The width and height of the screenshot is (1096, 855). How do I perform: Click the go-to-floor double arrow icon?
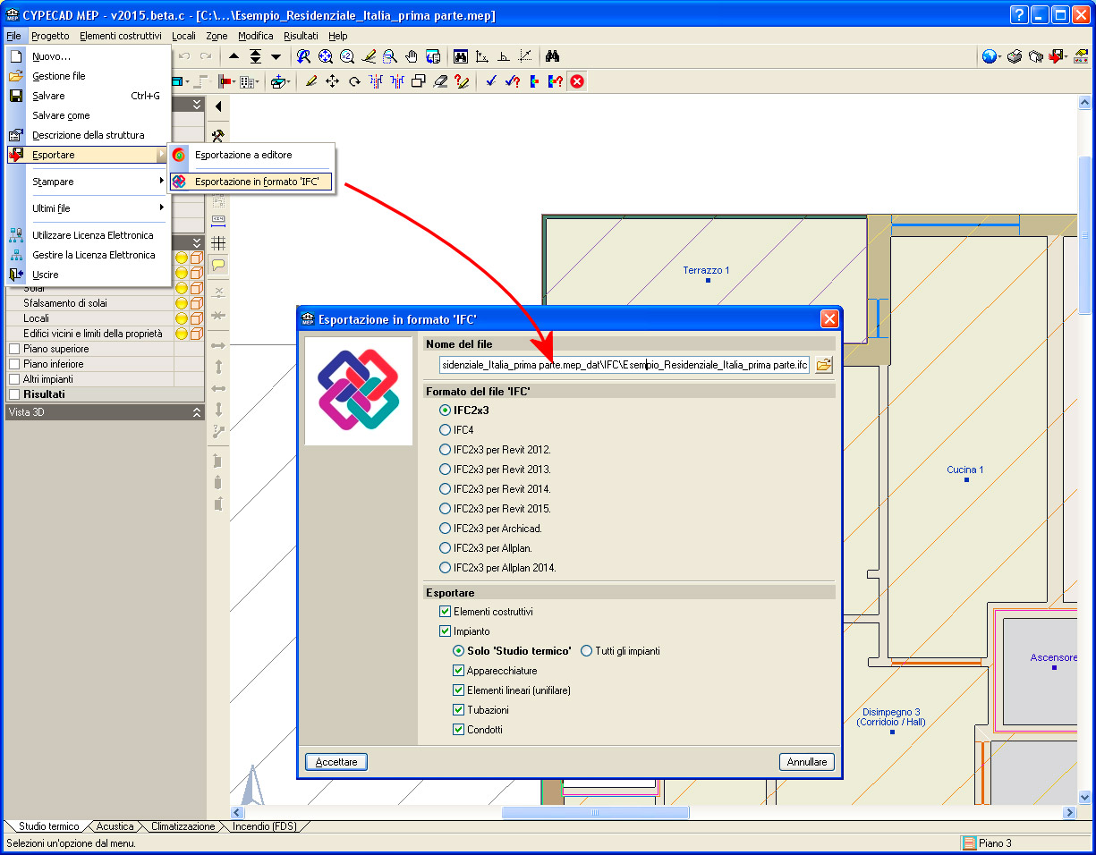(x=256, y=56)
